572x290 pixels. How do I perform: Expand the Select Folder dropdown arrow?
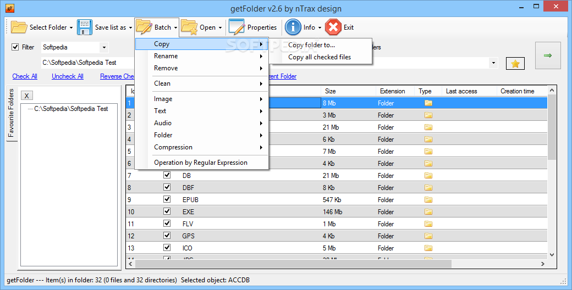pyautogui.click(x=71, y=27)
